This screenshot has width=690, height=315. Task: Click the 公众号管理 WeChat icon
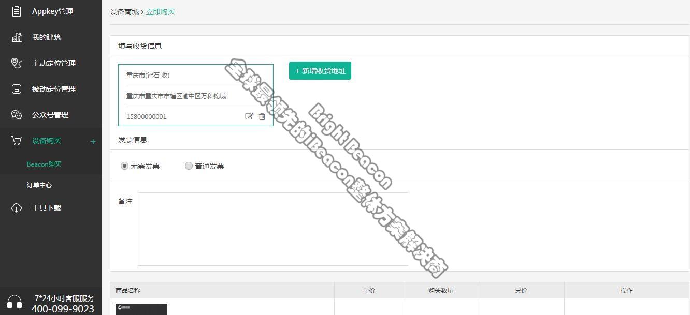coord(17,115)
